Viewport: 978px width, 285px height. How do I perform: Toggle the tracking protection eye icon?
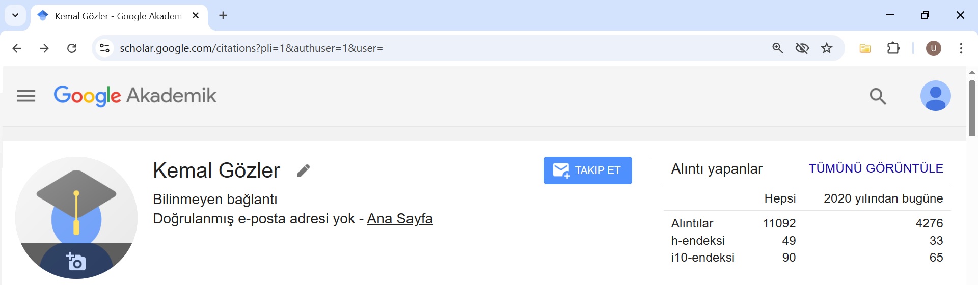[x=802, y=48]
